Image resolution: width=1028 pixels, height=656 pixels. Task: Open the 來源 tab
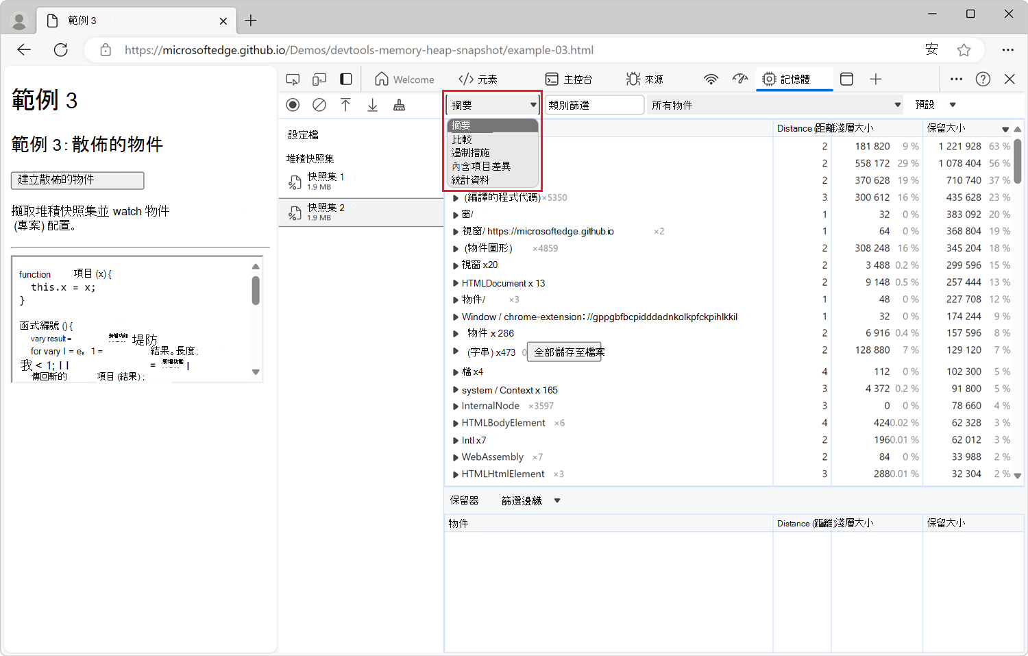tap(645, 80)
